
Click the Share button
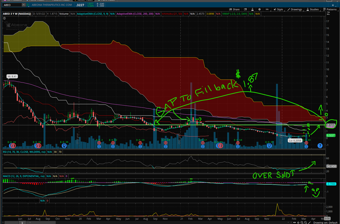(x=234, y=9)
